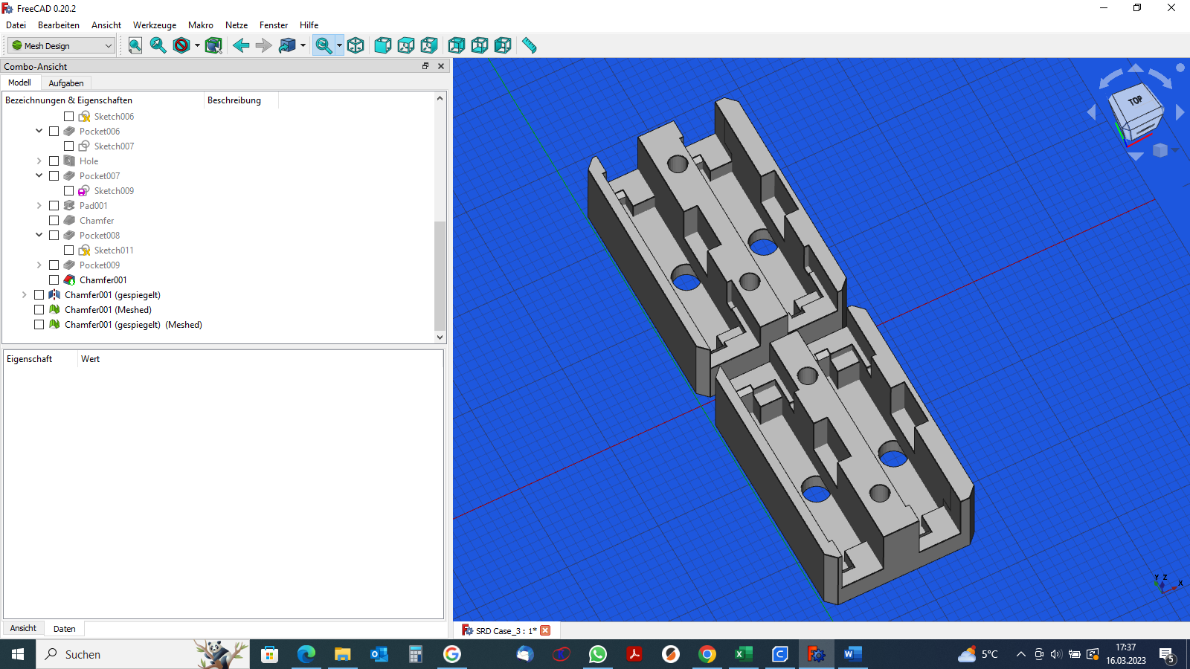Open Chrome from the taskbar
This screenshot has width=1190, height=669.
pos(707,654)
